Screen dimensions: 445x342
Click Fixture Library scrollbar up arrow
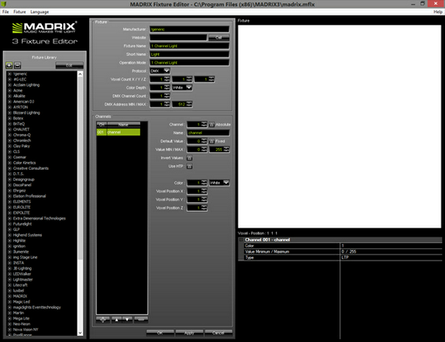pyautogui.click(x=80, y=74)
